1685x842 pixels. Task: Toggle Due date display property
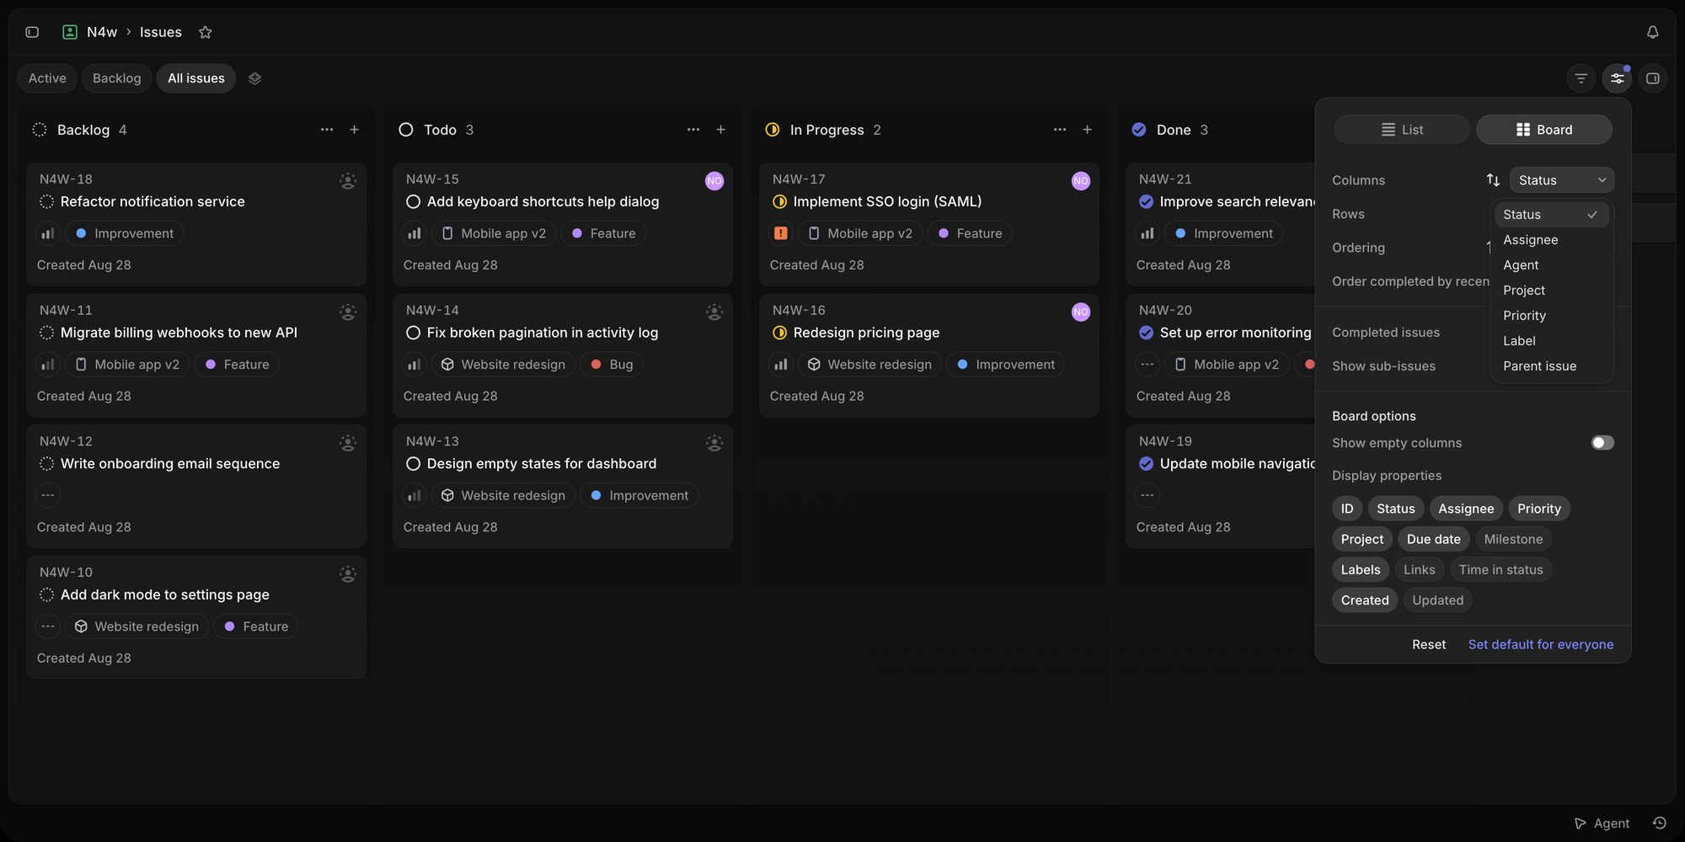coord(1434,540)
